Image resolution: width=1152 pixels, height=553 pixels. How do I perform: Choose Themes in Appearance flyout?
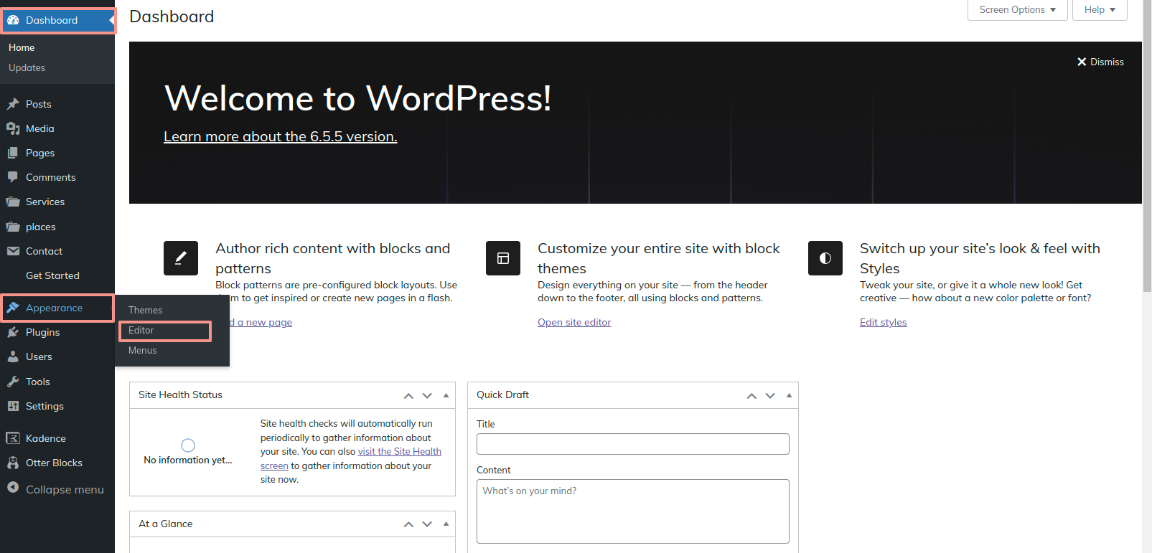145,311
